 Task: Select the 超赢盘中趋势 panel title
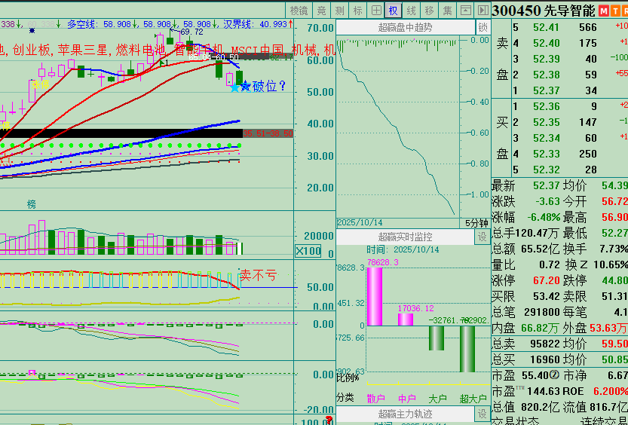point(406,28)
